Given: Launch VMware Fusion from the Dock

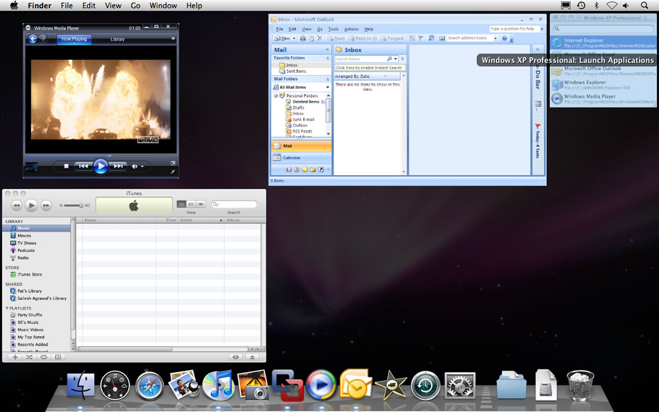Looking at the screenshot, I should click(x=288, y=384).
